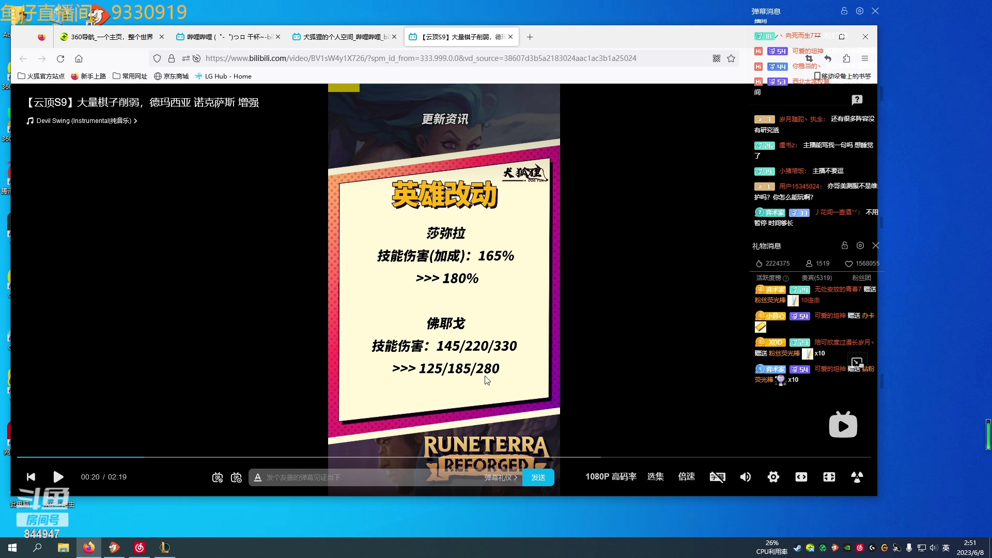Open 移动设备上的书签 mobile bookmarks
The image size is (992, 558).
843,76
